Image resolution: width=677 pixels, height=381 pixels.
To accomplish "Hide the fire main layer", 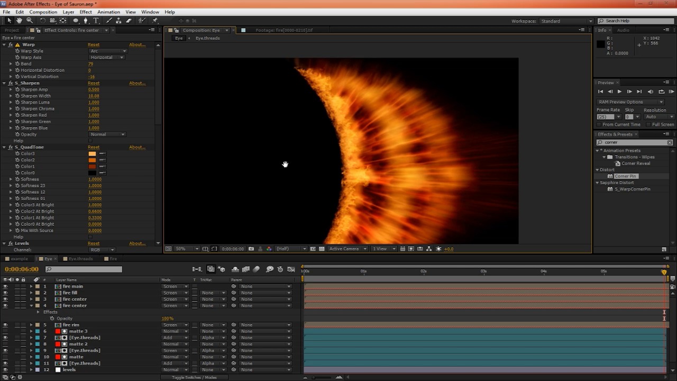I will (x=5, y=286).
